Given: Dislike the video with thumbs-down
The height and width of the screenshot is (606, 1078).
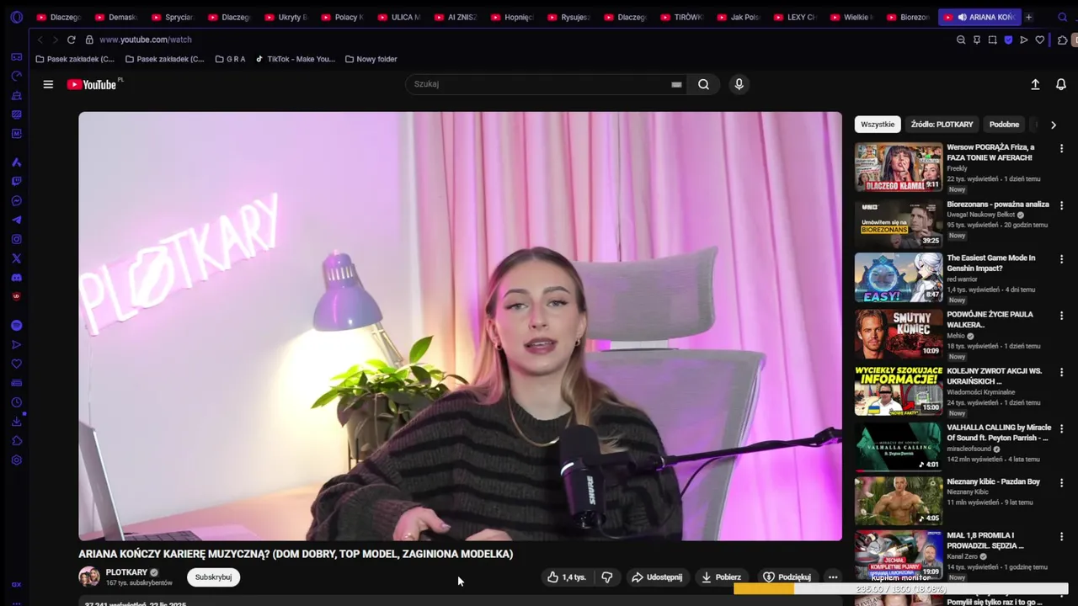Looking at the screenshot, I should coord(606,577).
